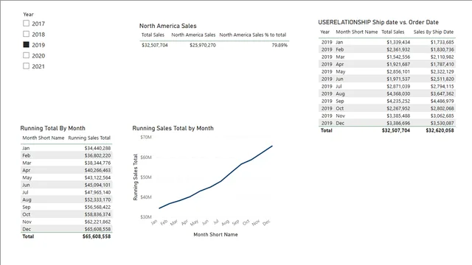Click Running Sales Total column header
Image resolution: width=472 pixels, height=265 pixels.
pos(89,138)
